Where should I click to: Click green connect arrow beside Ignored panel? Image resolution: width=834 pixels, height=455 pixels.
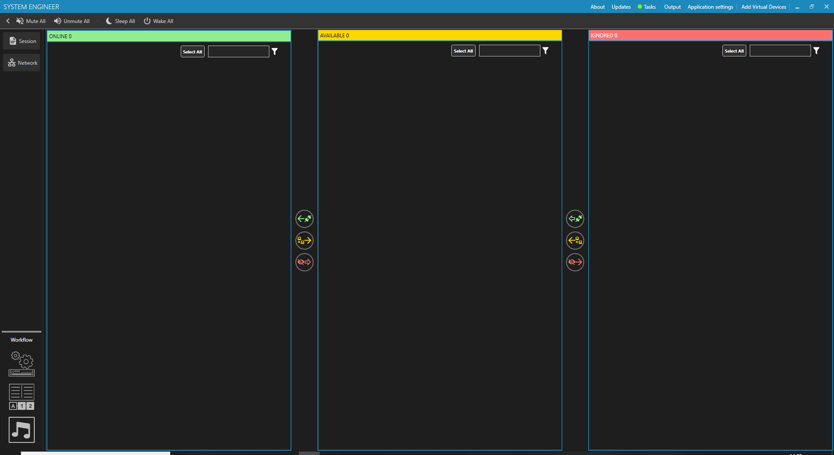point(575,219)
